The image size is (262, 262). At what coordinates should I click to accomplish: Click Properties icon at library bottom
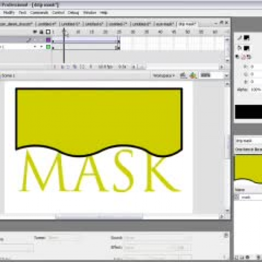(x=248, y=257)
